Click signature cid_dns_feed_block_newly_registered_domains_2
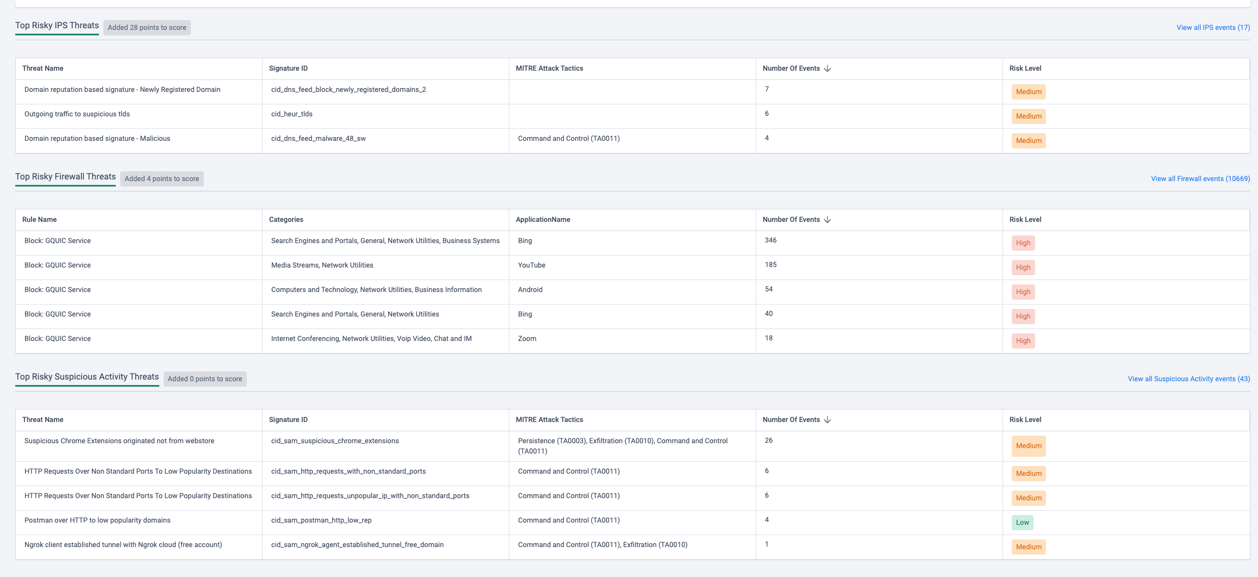 coord(348,90)
